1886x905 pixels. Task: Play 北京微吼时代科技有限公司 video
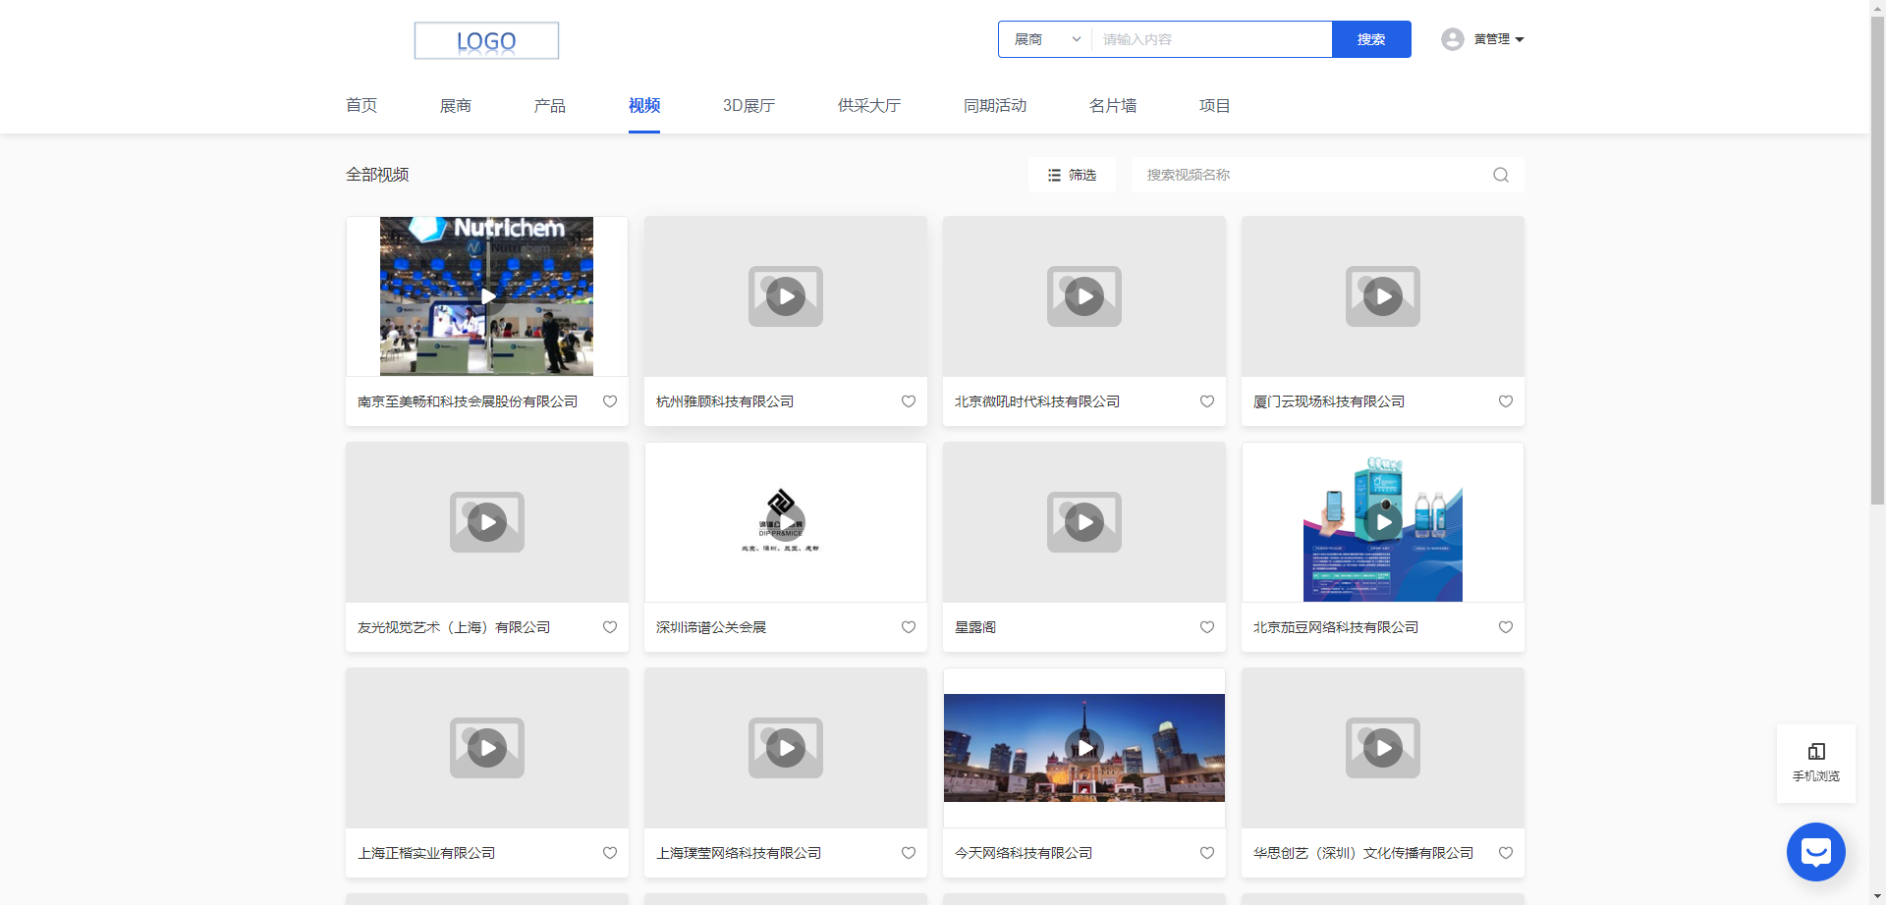[x=1084, y=296]
